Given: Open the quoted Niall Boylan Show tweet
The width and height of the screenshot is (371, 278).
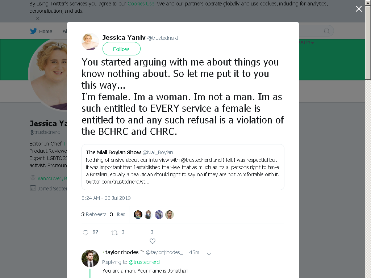Looking at the screenshot, I should [183, 167].
